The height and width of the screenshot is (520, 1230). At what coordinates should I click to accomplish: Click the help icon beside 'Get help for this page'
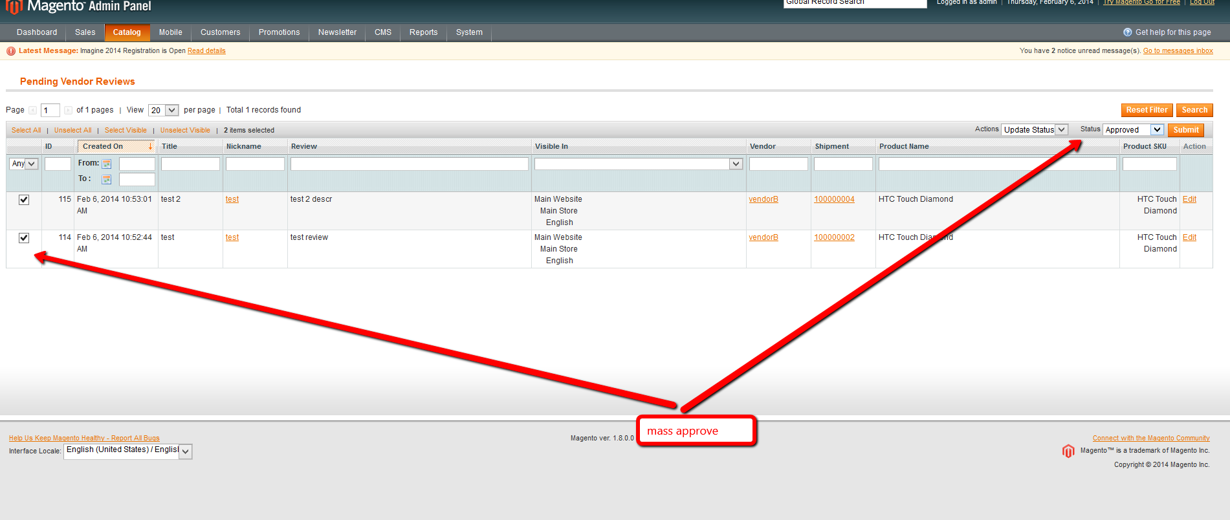pos(1128,32)
